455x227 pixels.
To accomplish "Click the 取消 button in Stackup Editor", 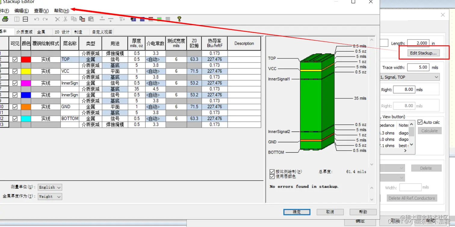I will (x=330, y=212).
